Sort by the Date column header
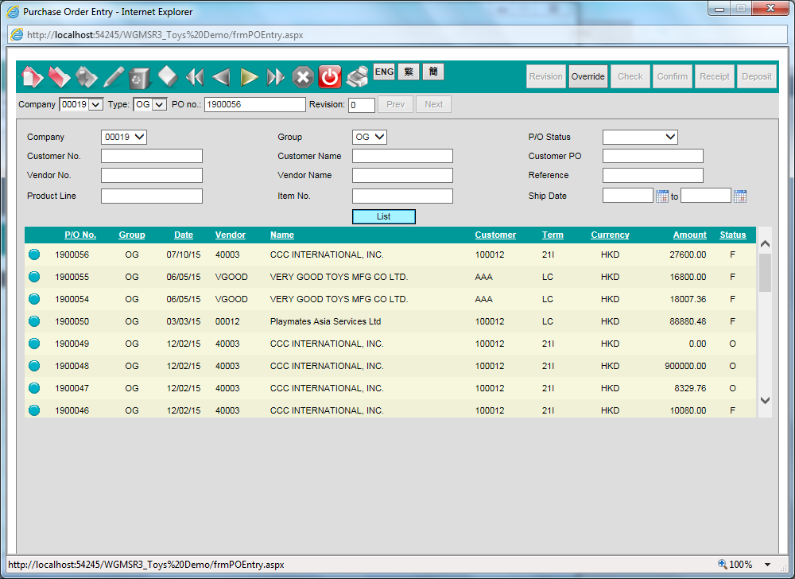Image resolution: width=795 pixels, height=579 pixels. 184,235
